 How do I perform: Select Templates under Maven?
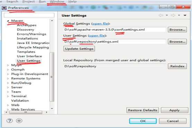(26, 52)
